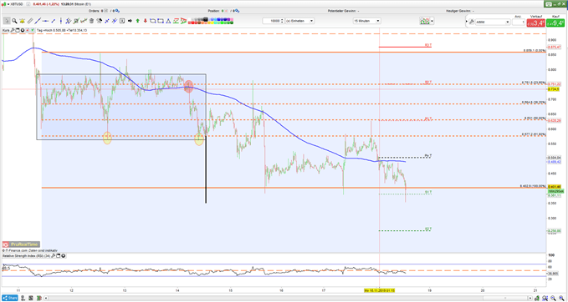Open price chart settings wrench icon

pos(12,30)
